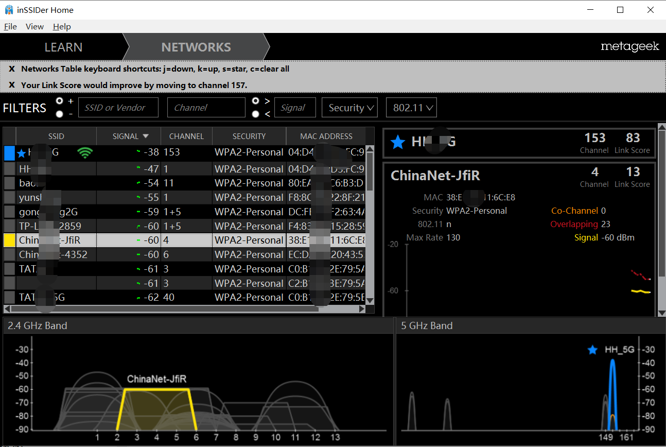Click the inSSIDer app icon in title bar
The width and height of the screenshot is (666, 447).
click(x=9, y=10)
